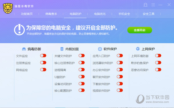Viewport: 174px width, 108px height.
Task: Toggle 网络监控 protection
Action: pos(43,70)
